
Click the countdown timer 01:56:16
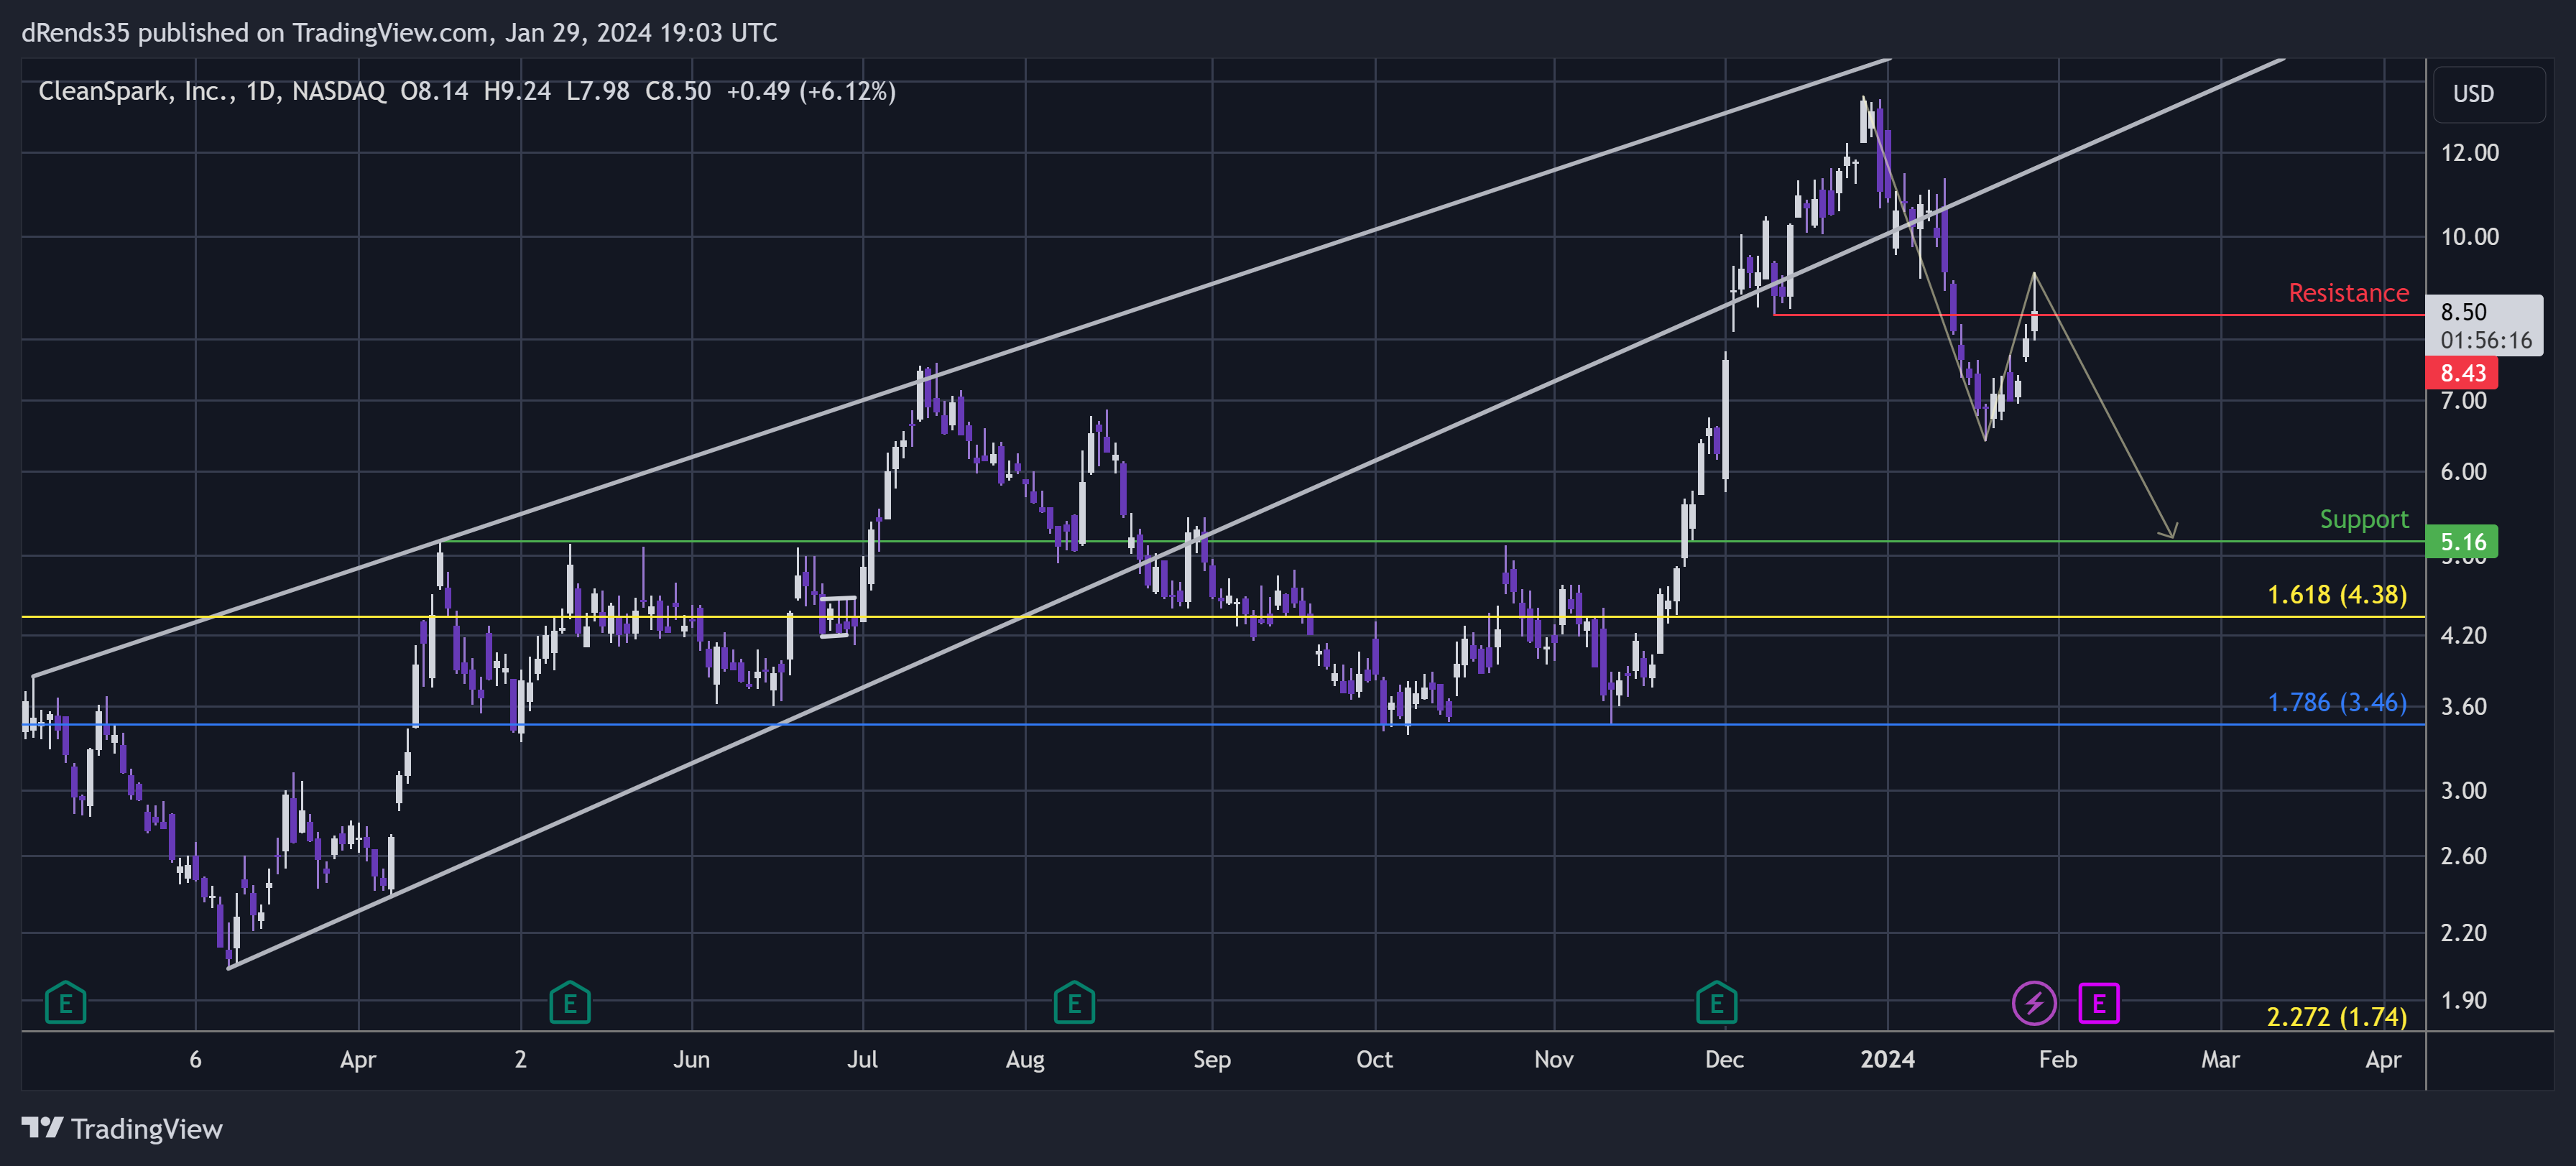click(x=2486, y=341)
